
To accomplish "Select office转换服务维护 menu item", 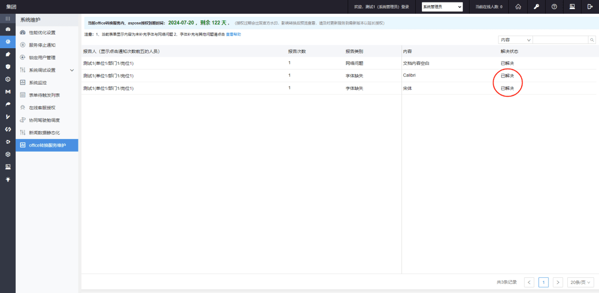I will tap(47, 145).
